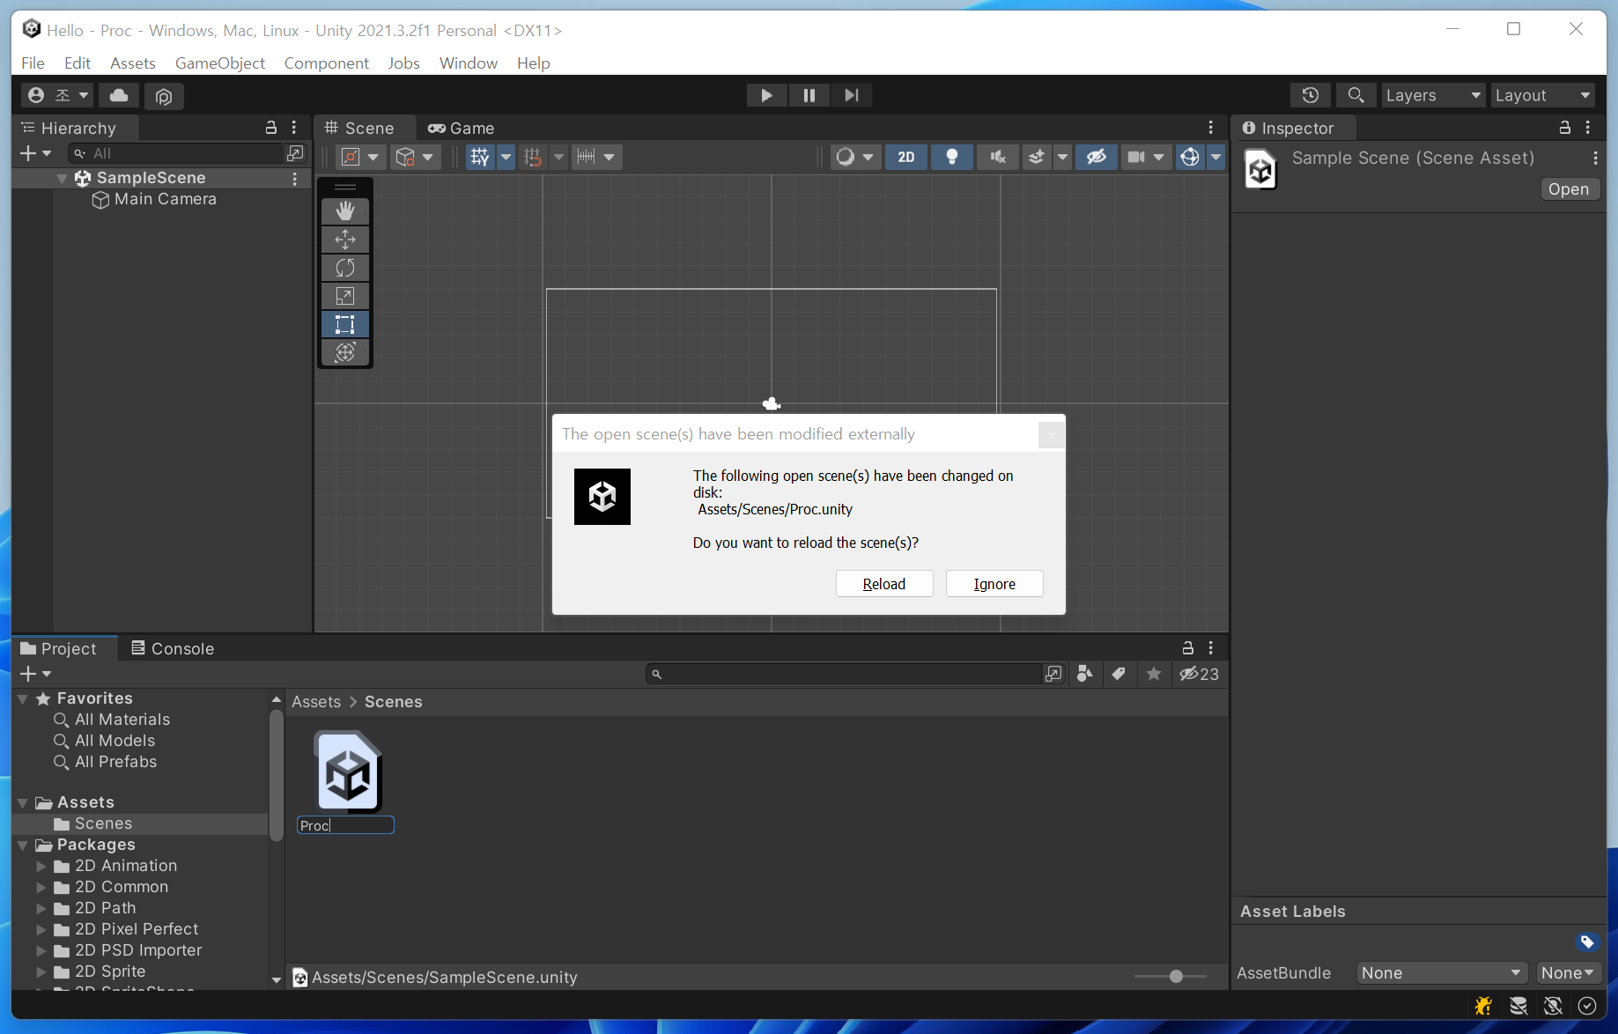Select the Move tool
The image size is (1618, 1034).
(345, 240)
